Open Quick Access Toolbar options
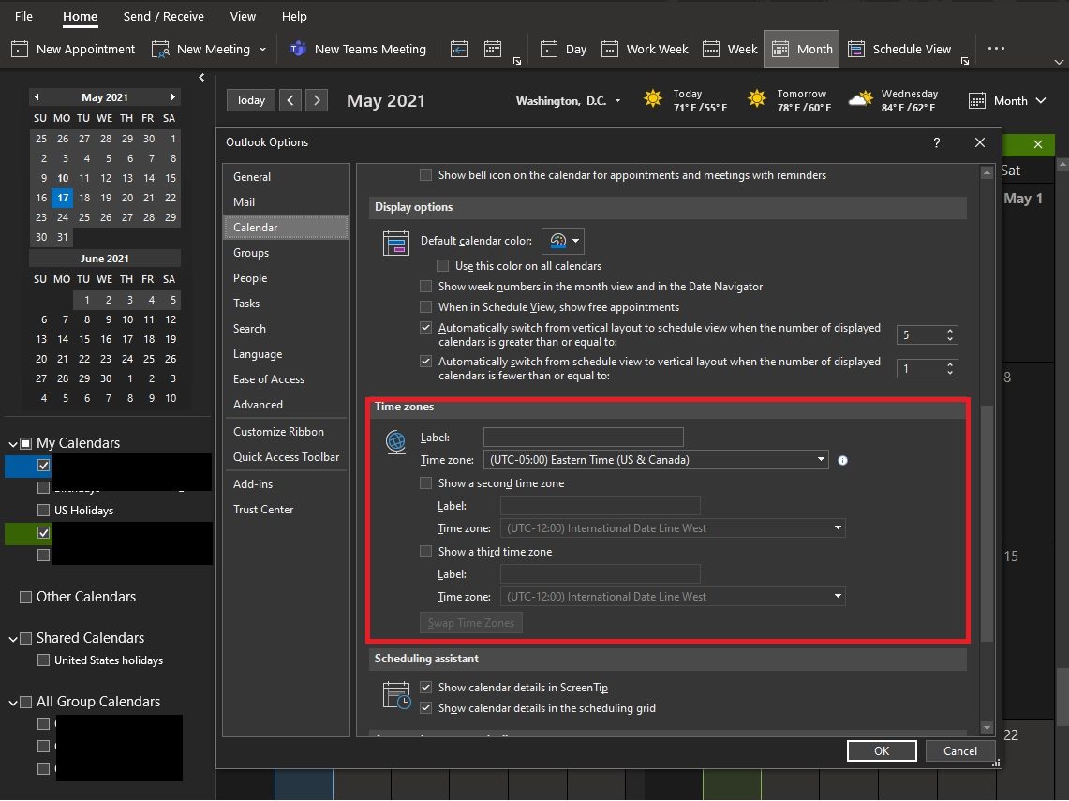The image size is (1069, 801). (x=286, y=457)
